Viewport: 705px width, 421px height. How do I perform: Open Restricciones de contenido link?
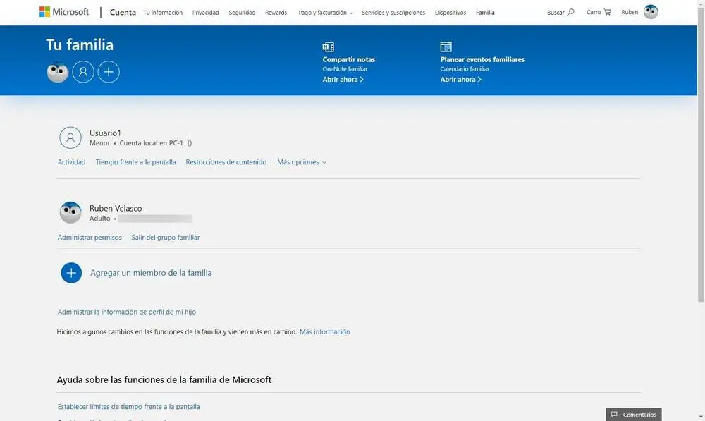[x=226, y=162]
